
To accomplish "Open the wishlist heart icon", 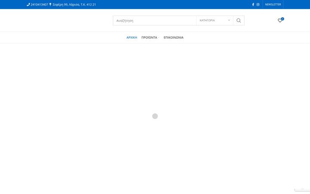I will pos(280,20).
